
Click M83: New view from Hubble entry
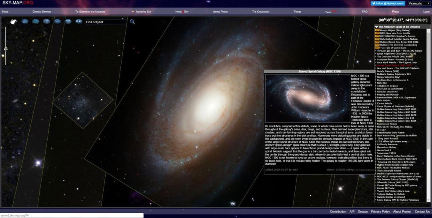pyautogui.click(x=395, y=33)
